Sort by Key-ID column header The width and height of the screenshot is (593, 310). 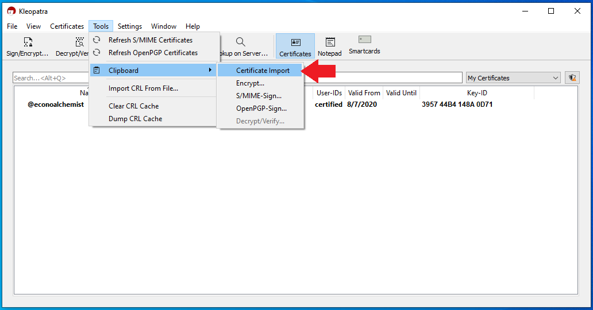tap(477, 93)
